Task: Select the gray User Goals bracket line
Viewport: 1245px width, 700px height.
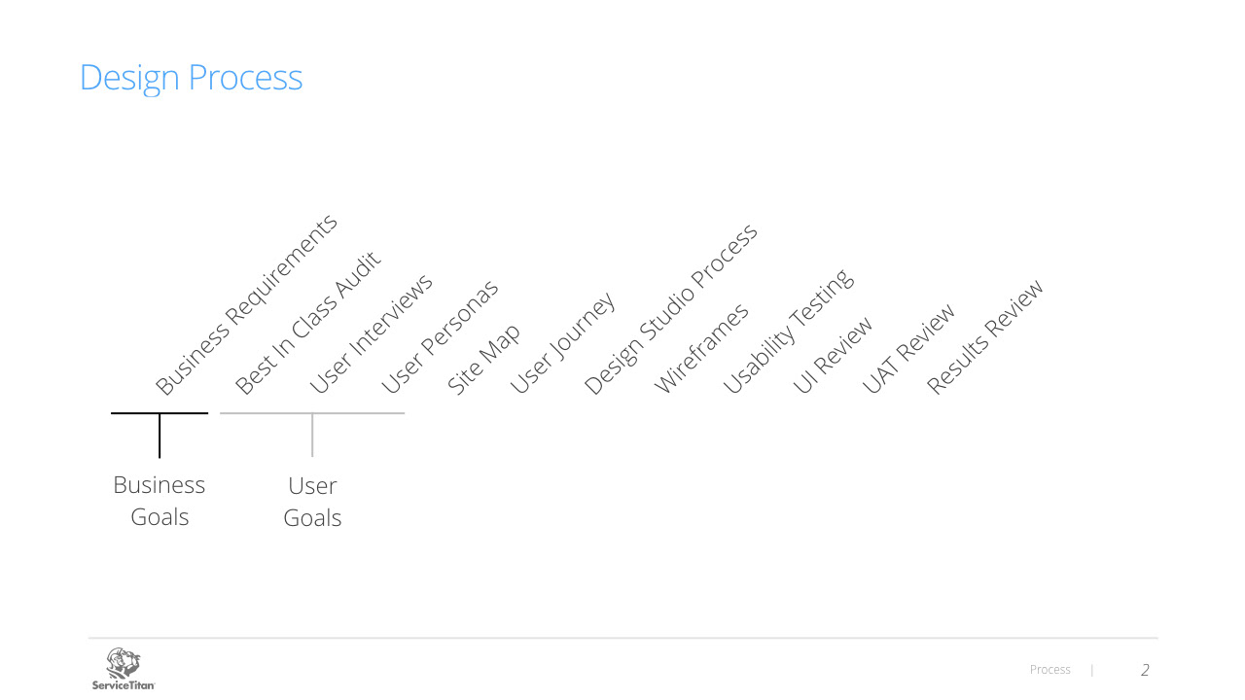Action: 312,435
